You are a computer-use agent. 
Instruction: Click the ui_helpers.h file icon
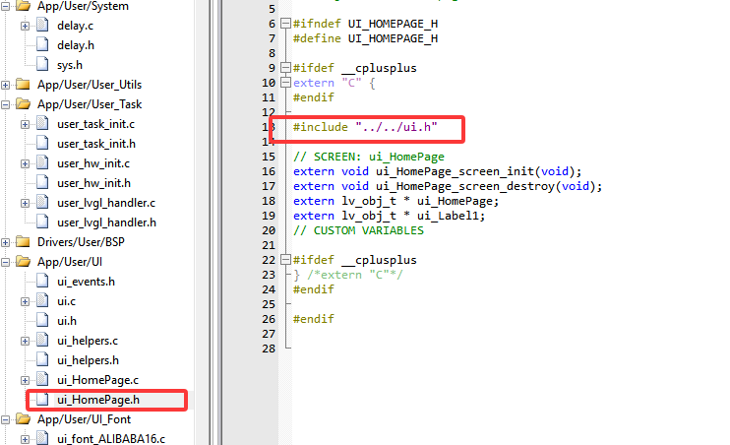point(42,359)
